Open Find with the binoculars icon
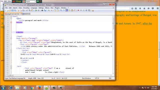This screenshot has height=90, width=160. 42,10
